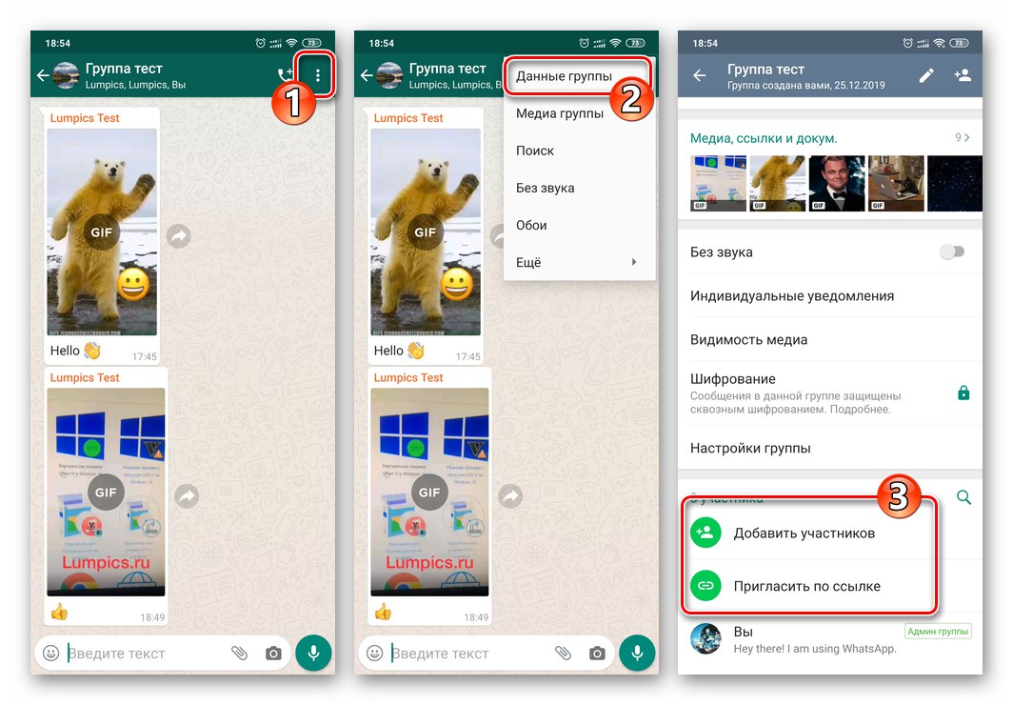
Task: Tap microphone button in second phone
Action: pos(637,654)
